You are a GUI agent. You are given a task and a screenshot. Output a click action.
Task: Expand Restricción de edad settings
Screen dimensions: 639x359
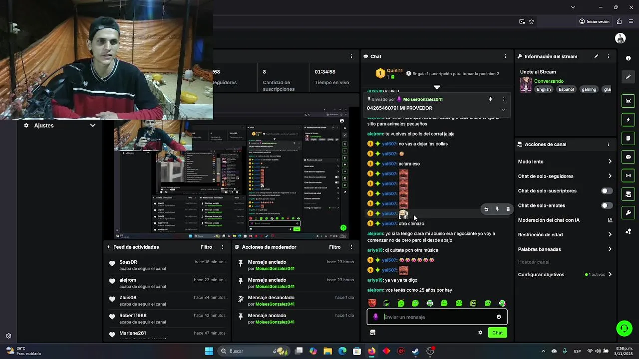610,234
